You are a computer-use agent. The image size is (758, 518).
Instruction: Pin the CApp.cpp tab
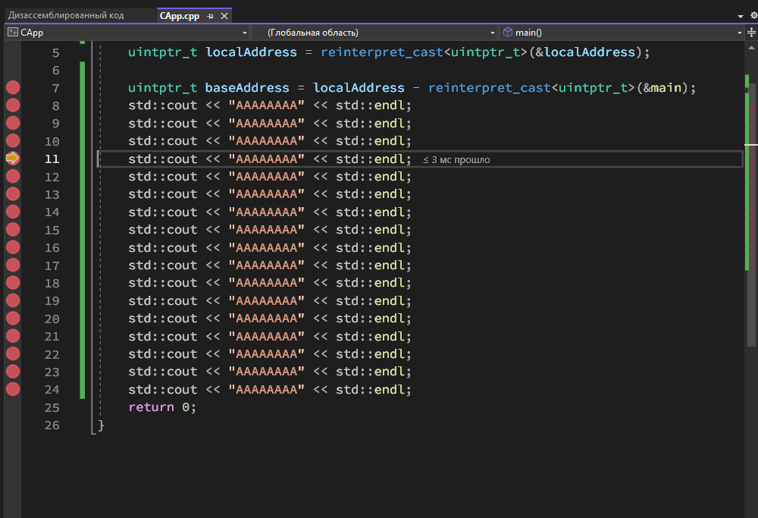click(210, 16)
